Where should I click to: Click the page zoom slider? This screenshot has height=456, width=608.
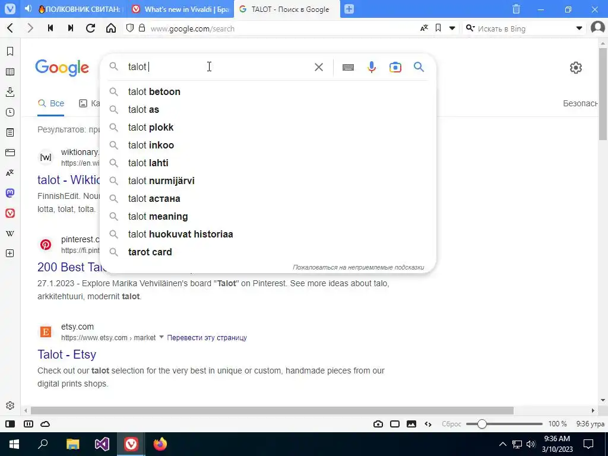coord(504,424)
